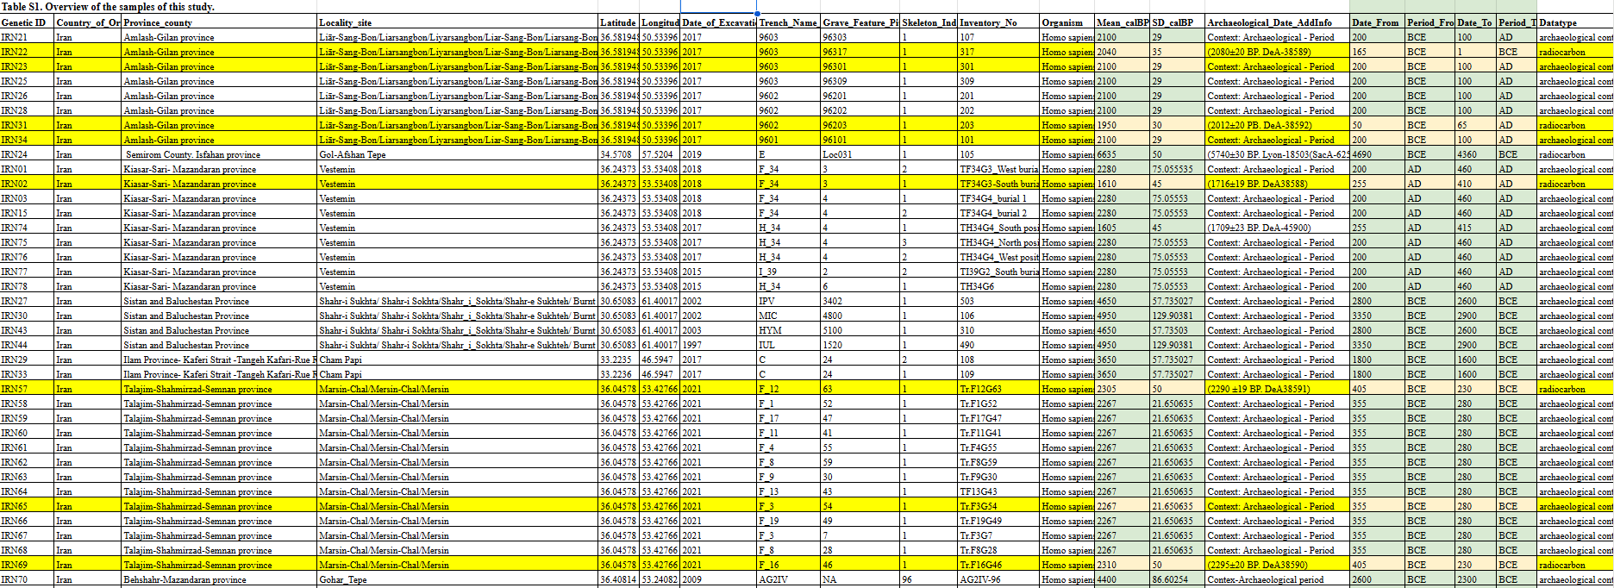The width and height of the screenshot is (1614, 588).
Task: Select the SD calBP value 86.60254
Action: tap(1178, 579)
